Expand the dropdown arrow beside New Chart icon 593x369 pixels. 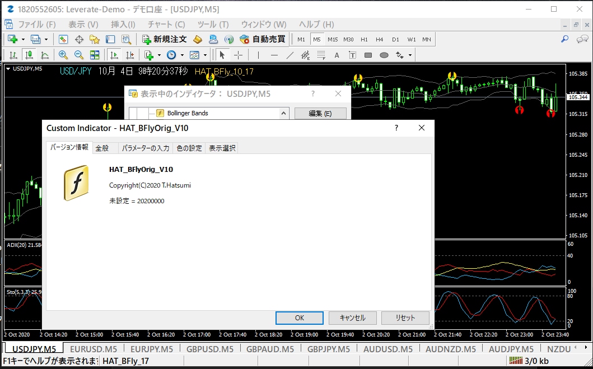(x=23, y=39)
